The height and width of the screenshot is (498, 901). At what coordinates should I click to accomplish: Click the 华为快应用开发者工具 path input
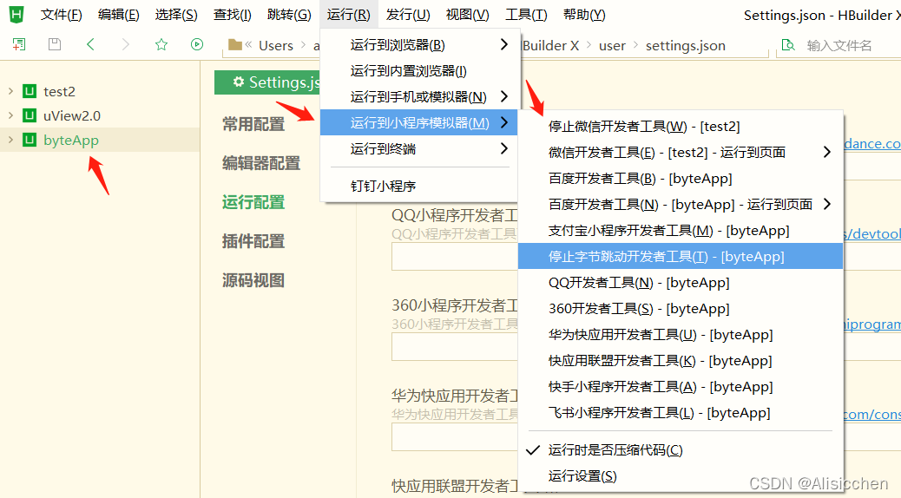tap(455, 436)
